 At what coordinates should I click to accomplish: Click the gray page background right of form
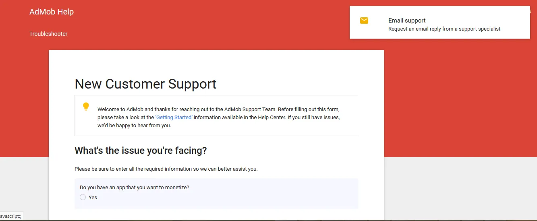pos(459,189)
